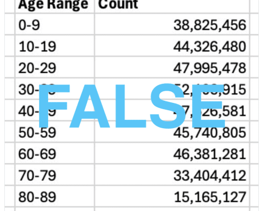Select the cell containing 45,740,805

172,132
